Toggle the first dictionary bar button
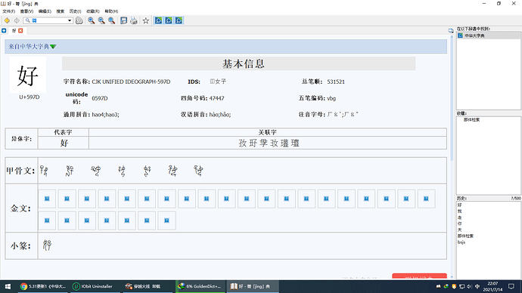 [158, 20]
